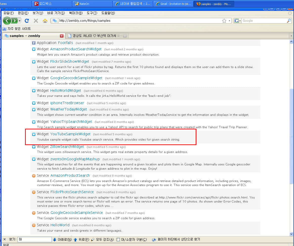Image resolution: width=294 pixels, height=246 pixels.
Task: Open AmazonProductSearch service link
Action: pos(70,175)
